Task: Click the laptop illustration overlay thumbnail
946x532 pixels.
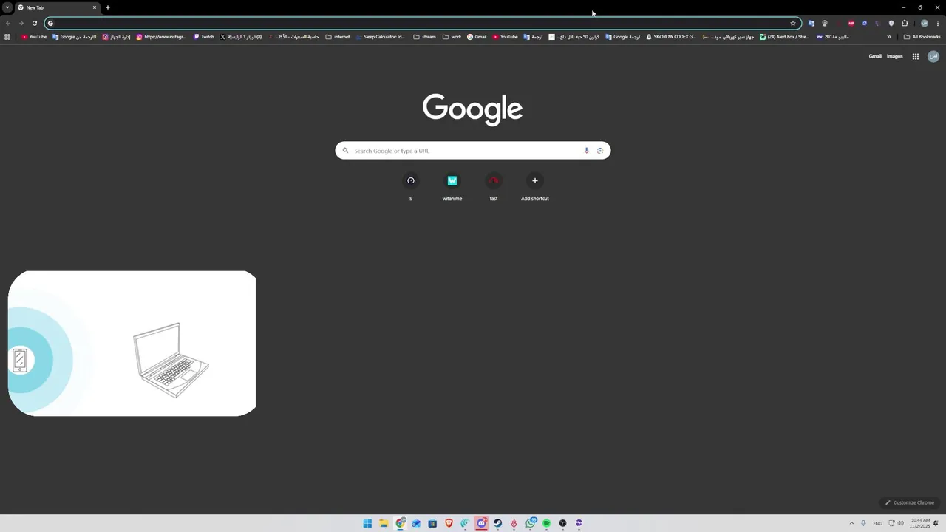Action: point(132,343)
